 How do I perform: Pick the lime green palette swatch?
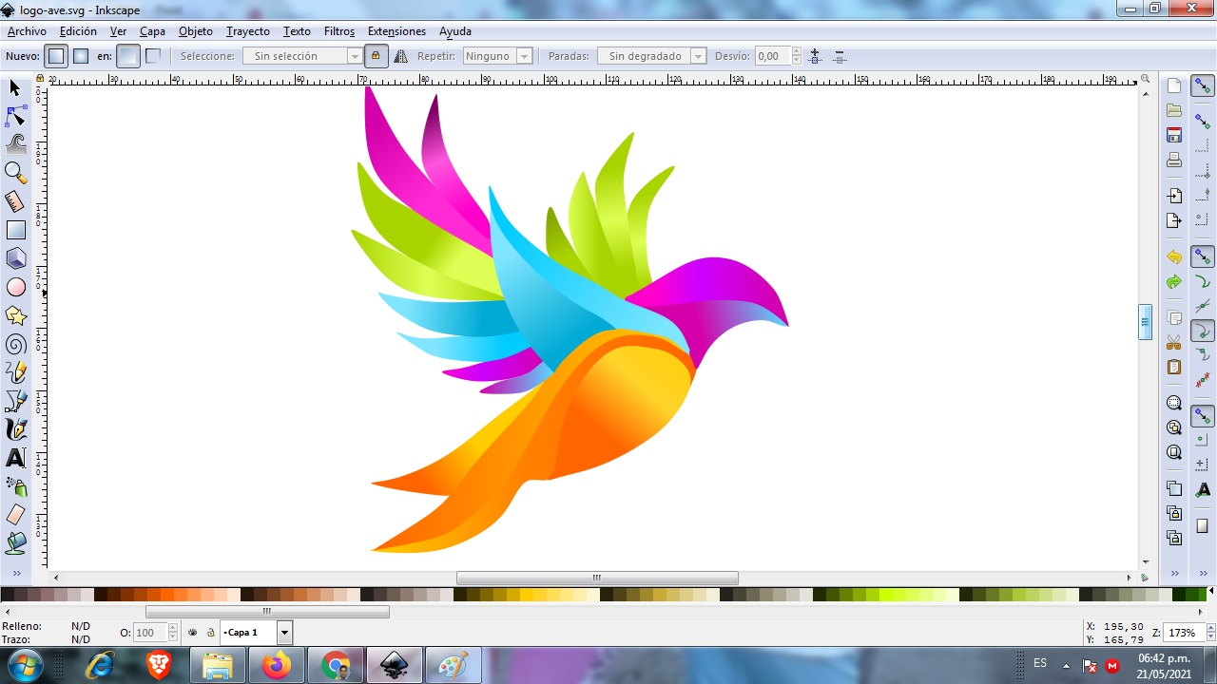pos(886,595)
